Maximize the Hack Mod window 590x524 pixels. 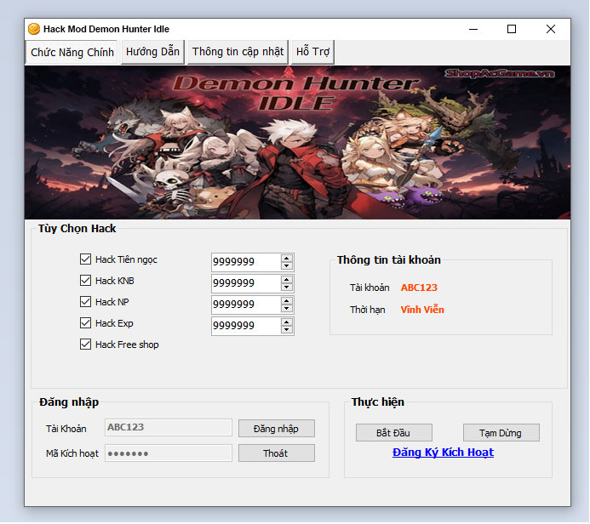(512, 29)
